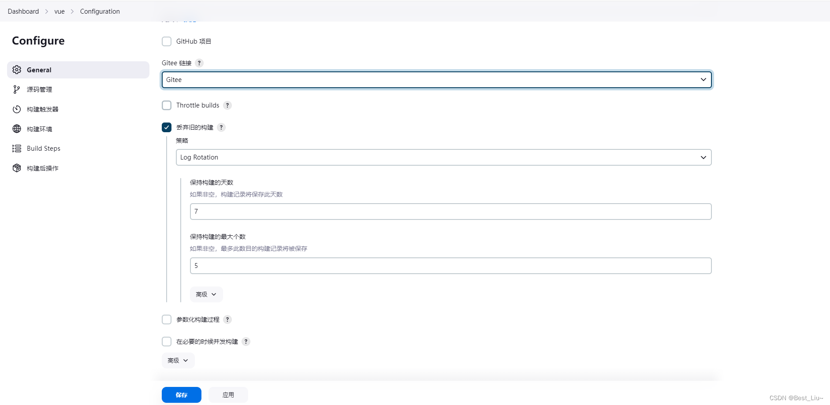The image size is (830, 405).
Task: Click the 保持构建的天数 input field
Action: (x=450, y=212)
